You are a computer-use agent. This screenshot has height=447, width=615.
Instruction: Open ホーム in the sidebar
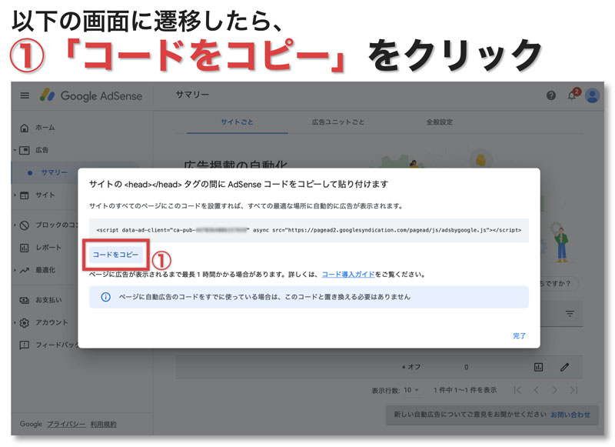coord(45,128)
